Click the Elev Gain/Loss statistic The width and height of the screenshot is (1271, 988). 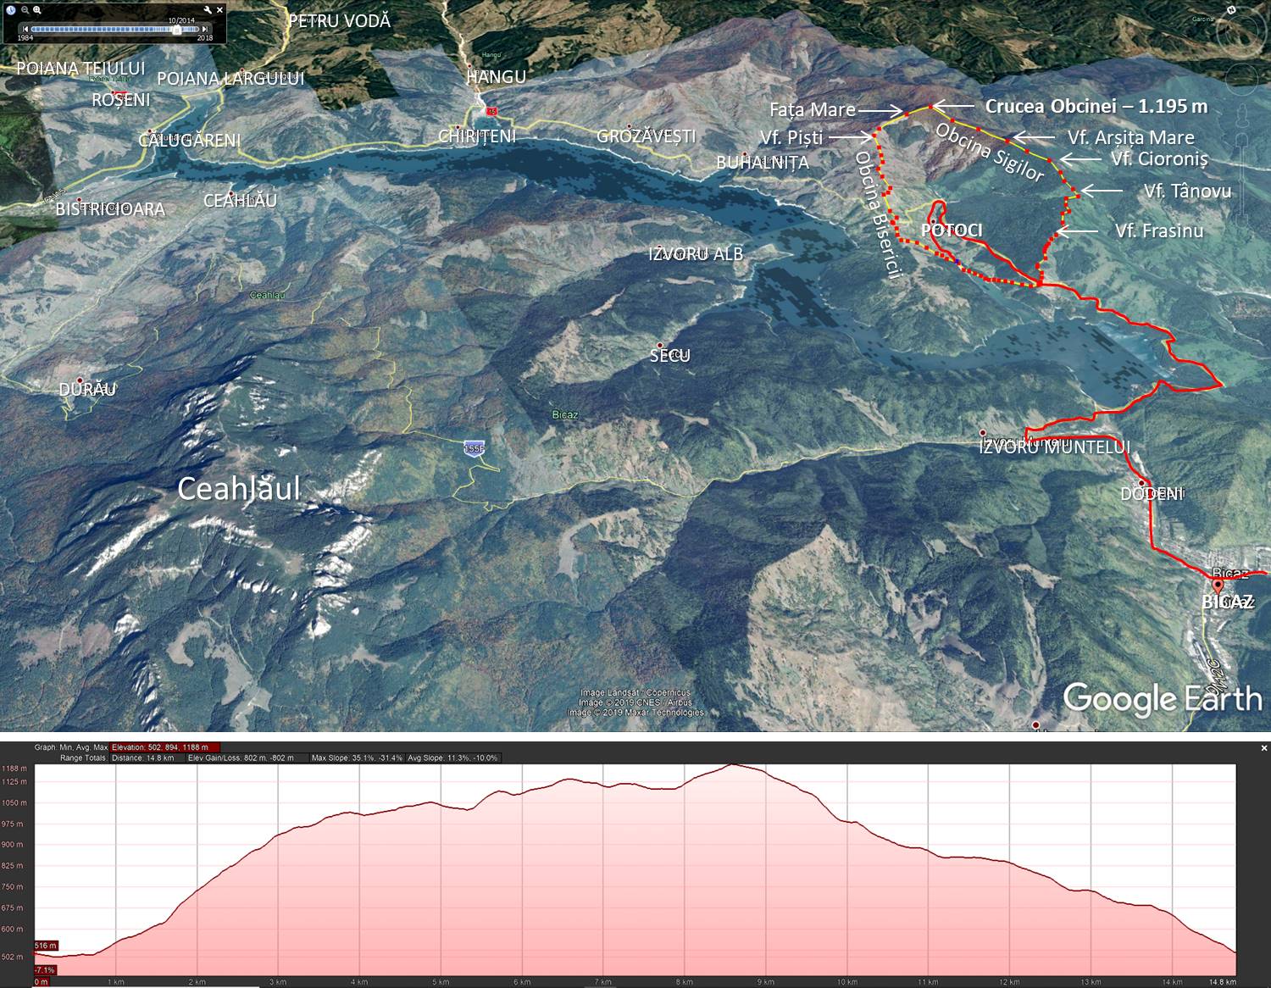tap(241, 758)
